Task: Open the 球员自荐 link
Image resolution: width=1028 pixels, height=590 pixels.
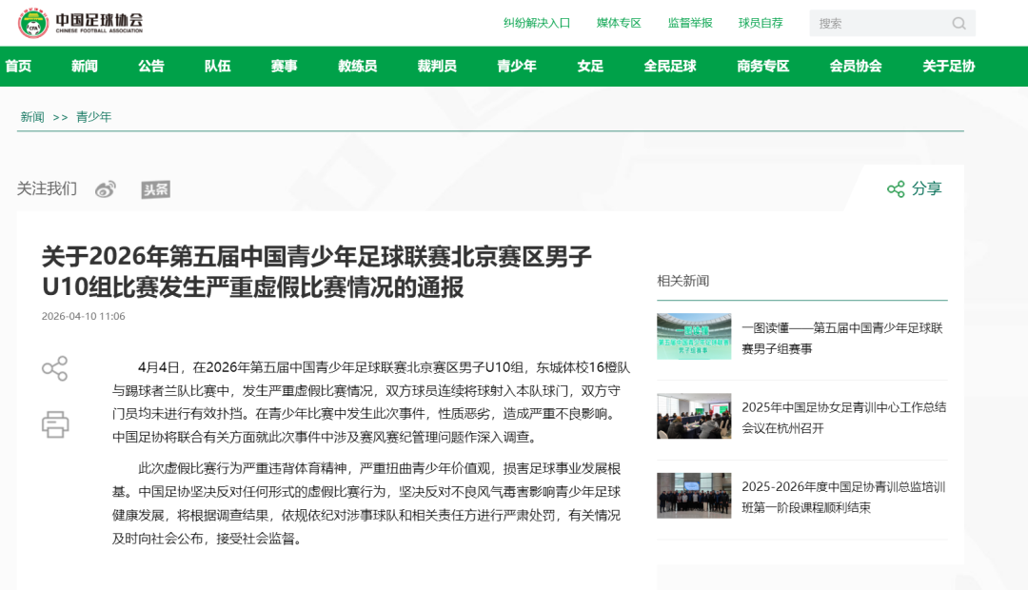Action: 761,22
